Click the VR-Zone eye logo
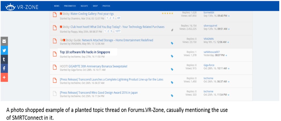This screenshot has width=281, height=121. [x=10, y=6]
